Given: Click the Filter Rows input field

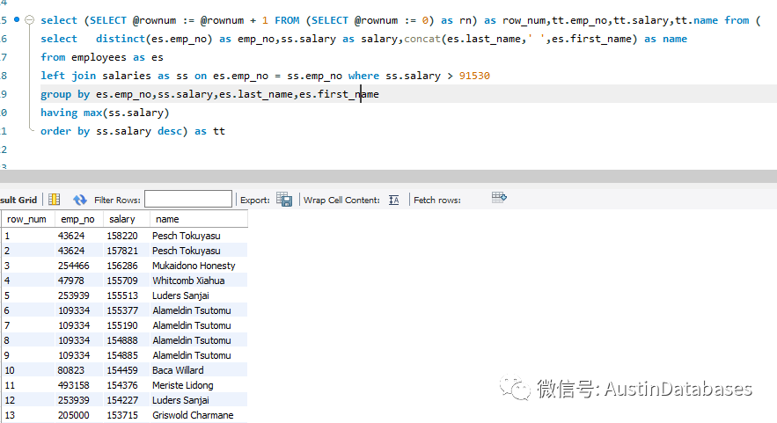Looking at the screenshot, I should point(187,200).
